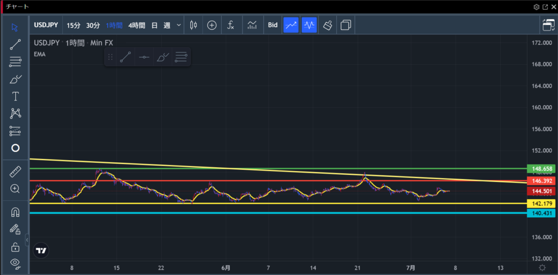Click the TradingView logo
This screenshot has width=558, height=275.
click(x=41, y=250)
